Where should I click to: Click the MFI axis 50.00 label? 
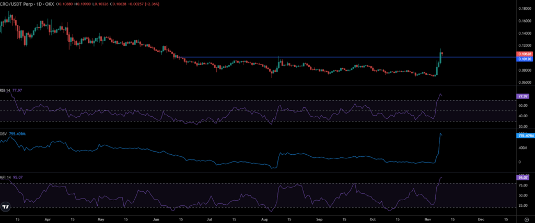pyautogui.click(x=522, y=196)
